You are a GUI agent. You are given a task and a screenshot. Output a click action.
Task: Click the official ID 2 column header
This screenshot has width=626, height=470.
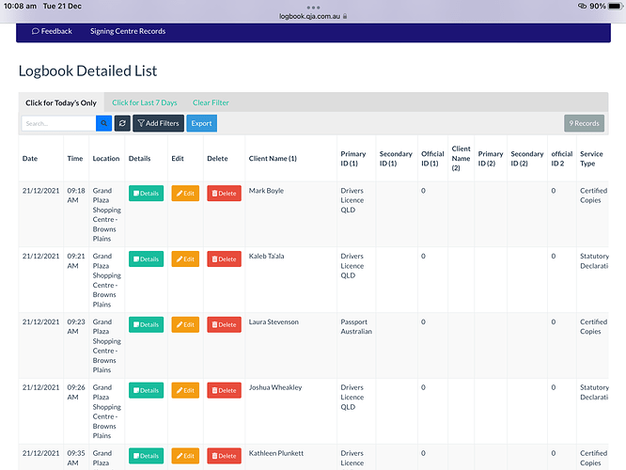point(562,159)
